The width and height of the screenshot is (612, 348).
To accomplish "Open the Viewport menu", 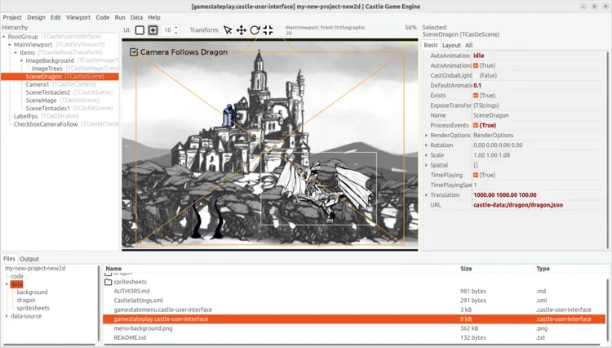I will tap(78, 17).
